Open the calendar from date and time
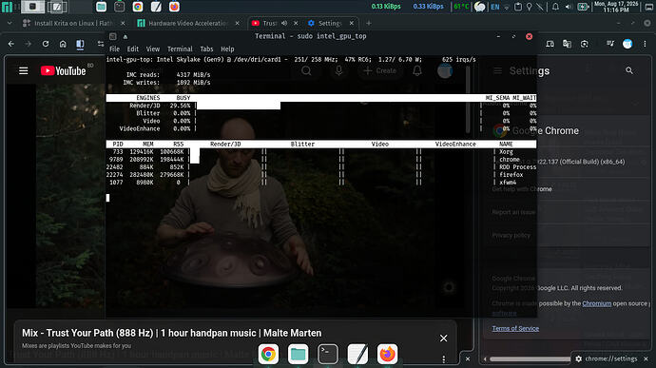Screen dimensions: 656x368 tap(616, 7)
